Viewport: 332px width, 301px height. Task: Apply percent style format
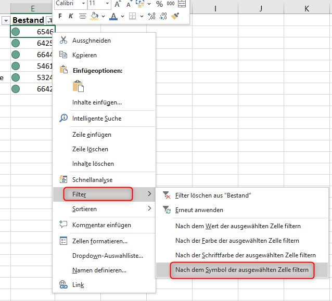pos(159,4)
